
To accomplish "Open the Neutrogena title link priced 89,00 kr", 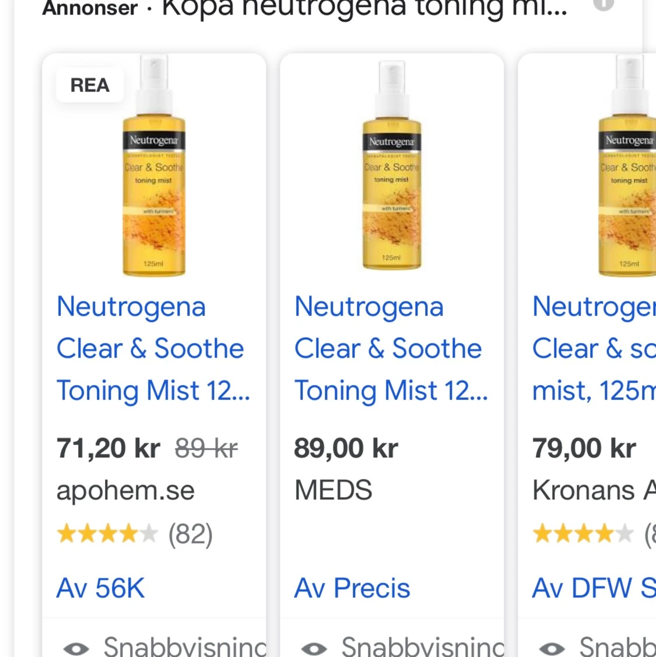I will point(391,348).
